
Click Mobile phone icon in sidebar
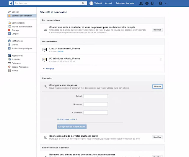[x=9, y=44]
